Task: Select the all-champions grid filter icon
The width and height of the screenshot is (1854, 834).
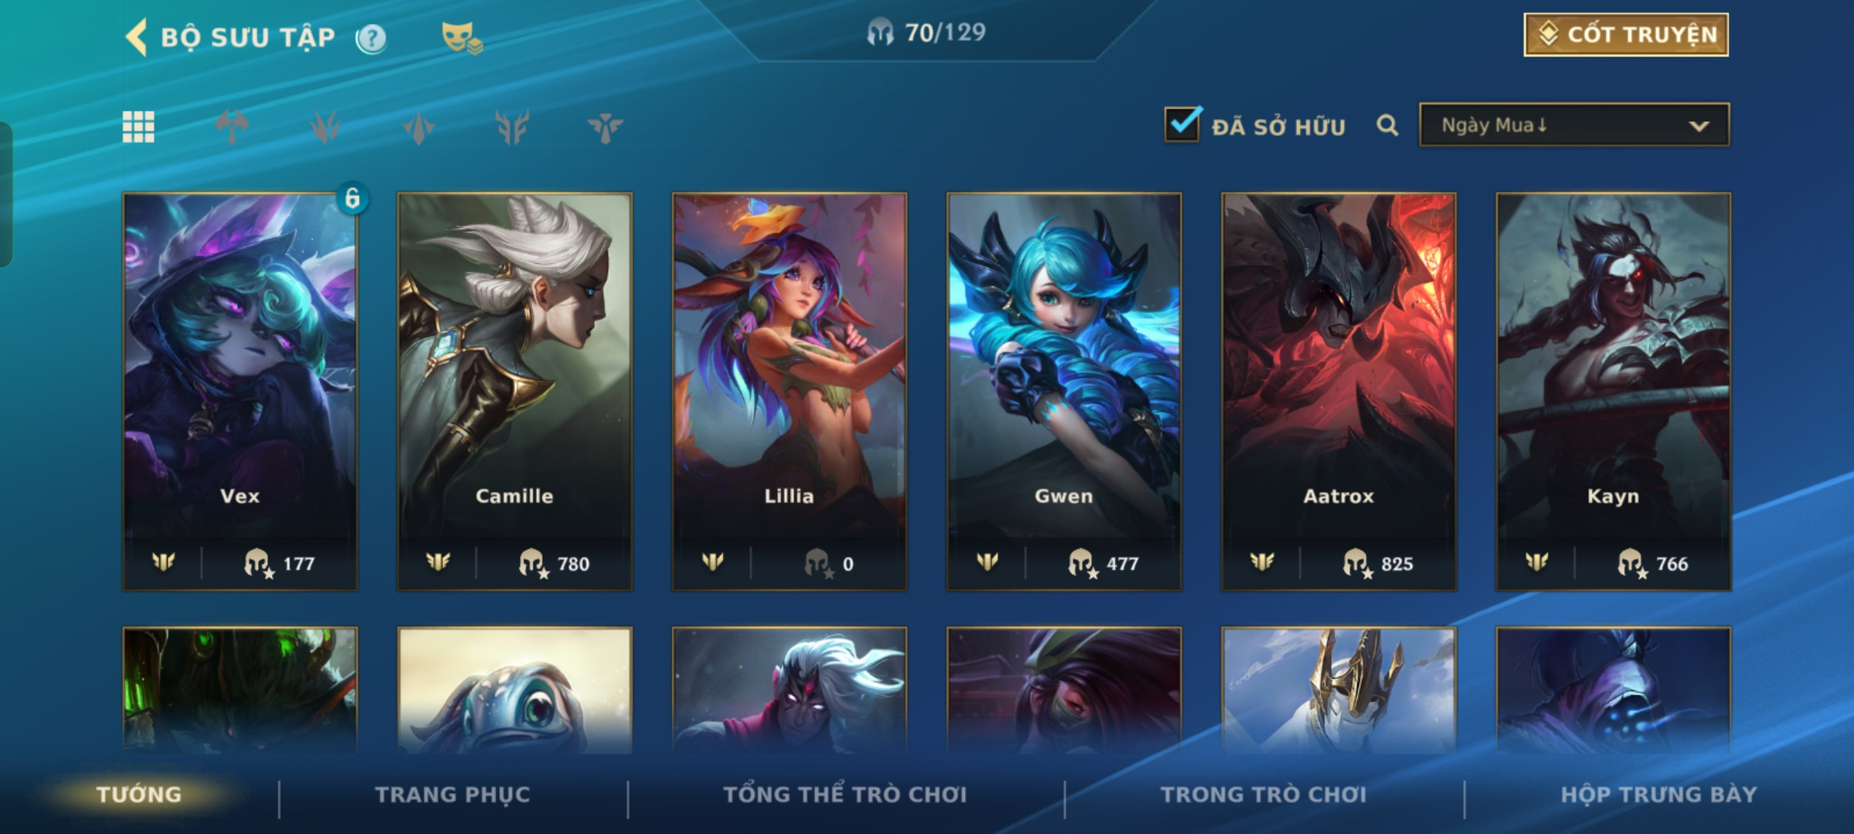Action: pyautogui.click(x=138, y=127)
